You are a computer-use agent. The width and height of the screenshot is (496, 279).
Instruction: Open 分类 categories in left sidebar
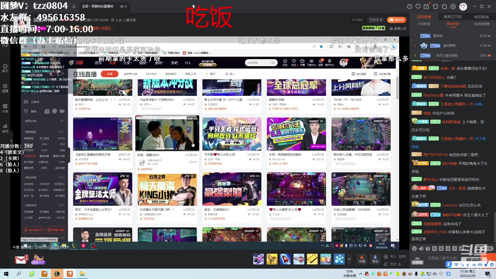[5, 109]
